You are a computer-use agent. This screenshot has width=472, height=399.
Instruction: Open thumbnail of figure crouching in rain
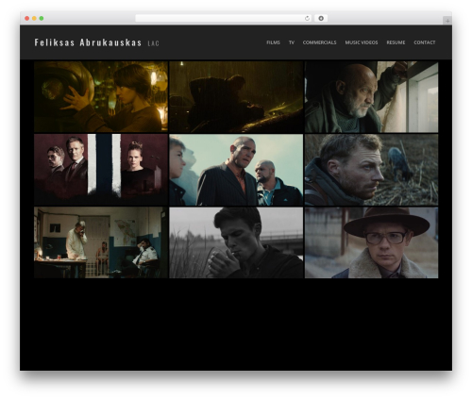click(x=236, y=96)
